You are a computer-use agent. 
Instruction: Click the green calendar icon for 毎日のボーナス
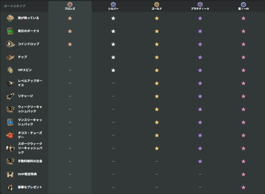10,31
